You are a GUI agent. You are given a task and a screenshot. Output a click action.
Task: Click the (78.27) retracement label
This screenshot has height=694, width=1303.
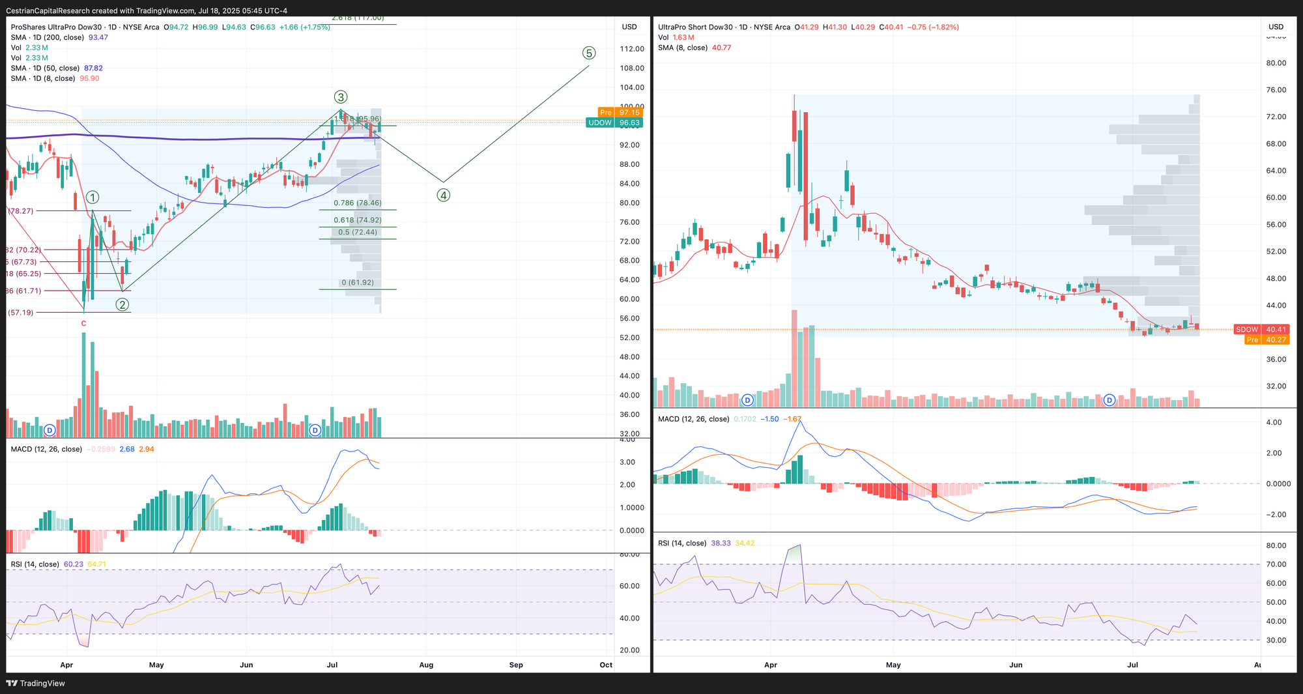click(x=20, y=211)
